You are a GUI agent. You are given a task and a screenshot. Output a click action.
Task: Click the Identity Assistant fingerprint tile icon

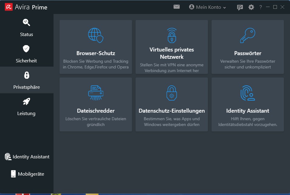point(247,93)
